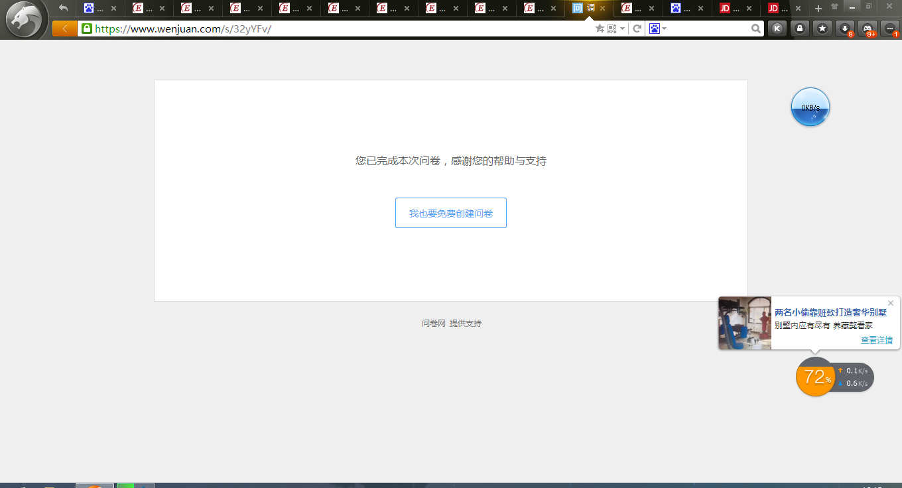This screenshot has height=488, width=902.
Task: Click the restore closed tab arrow icon
Action: 64,8
